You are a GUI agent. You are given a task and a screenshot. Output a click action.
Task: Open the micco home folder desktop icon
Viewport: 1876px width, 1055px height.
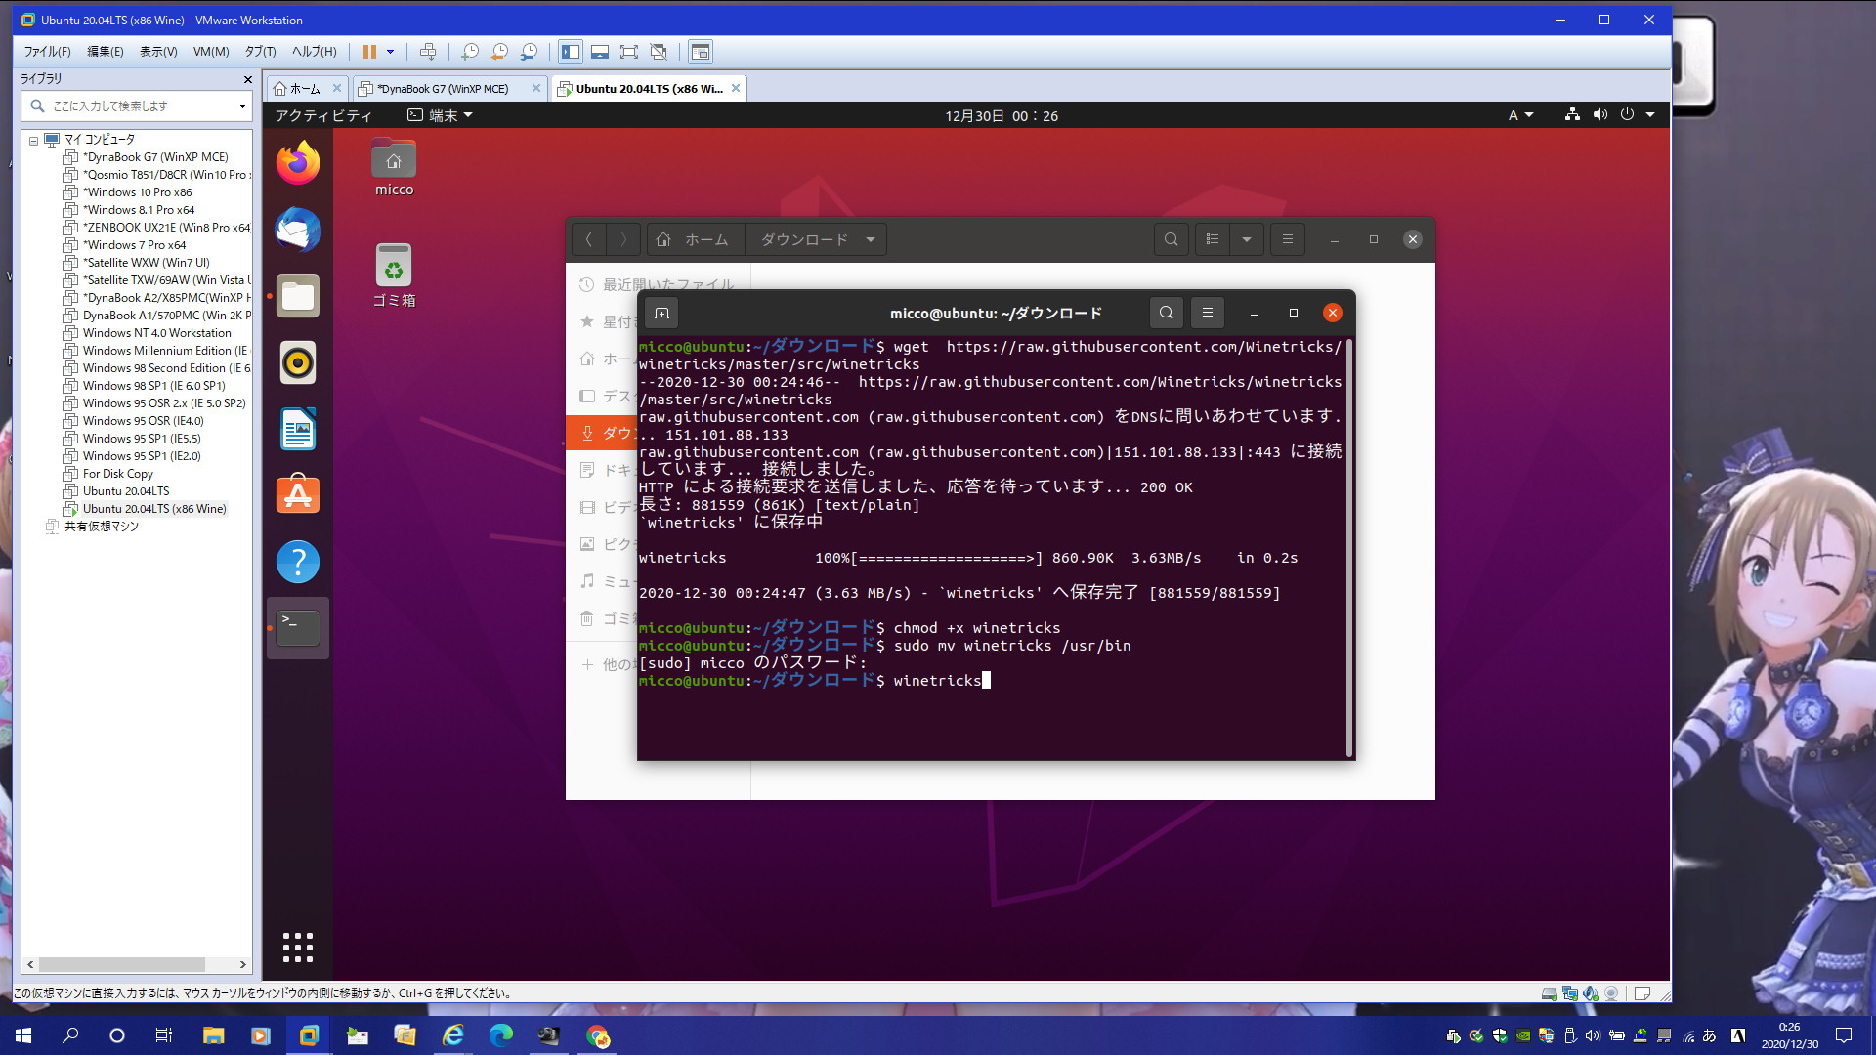click(x=394, y=167)
